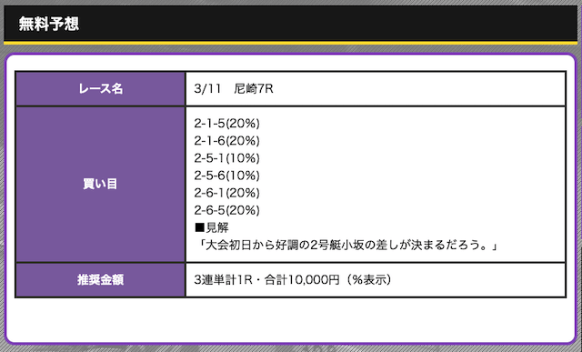Select the 2-5-6(10%) bet entry

pyautogui.click(x=226, y=176)
